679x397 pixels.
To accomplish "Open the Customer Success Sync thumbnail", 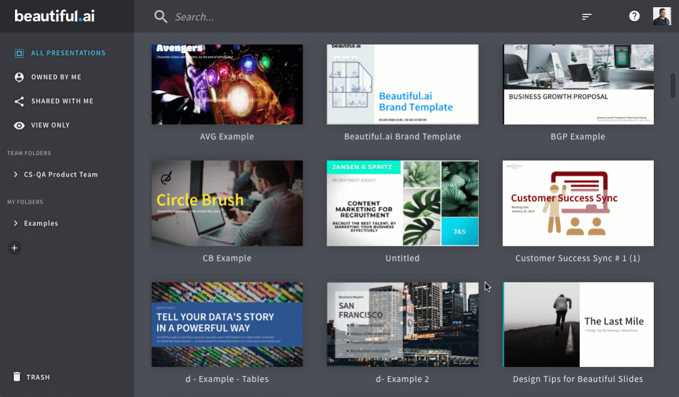I will (x=578, y=203).
